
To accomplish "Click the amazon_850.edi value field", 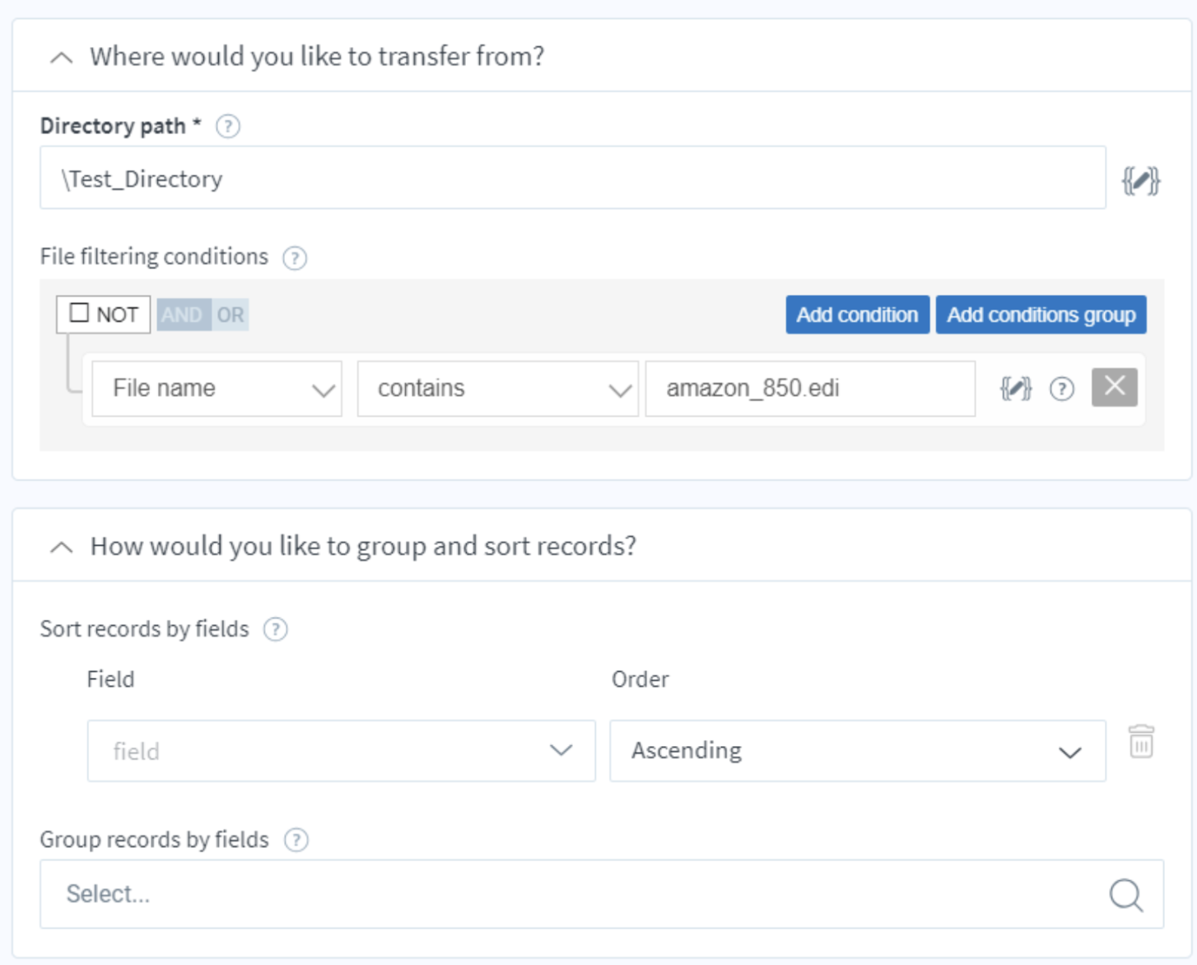I will [811, 389].
